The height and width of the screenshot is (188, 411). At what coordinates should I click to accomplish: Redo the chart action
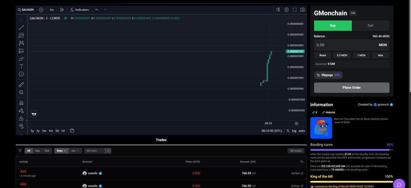click(105, 10)
